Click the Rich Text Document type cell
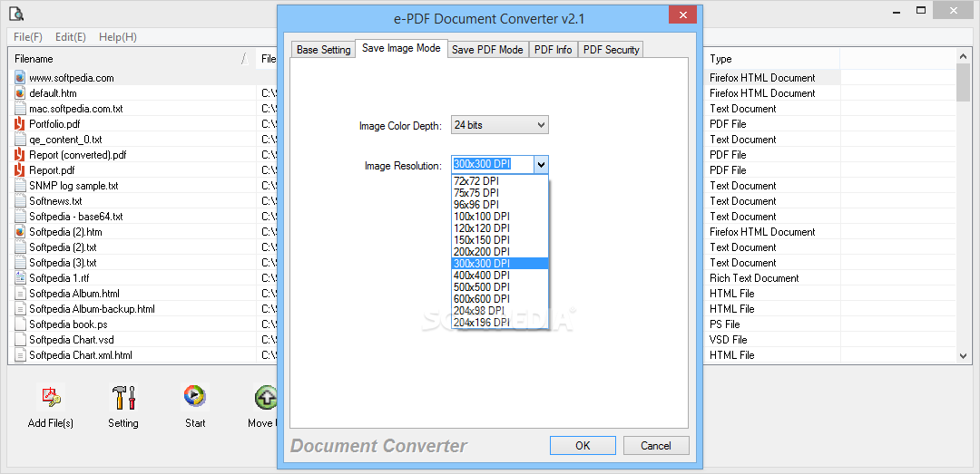 [x=754, y=278]
